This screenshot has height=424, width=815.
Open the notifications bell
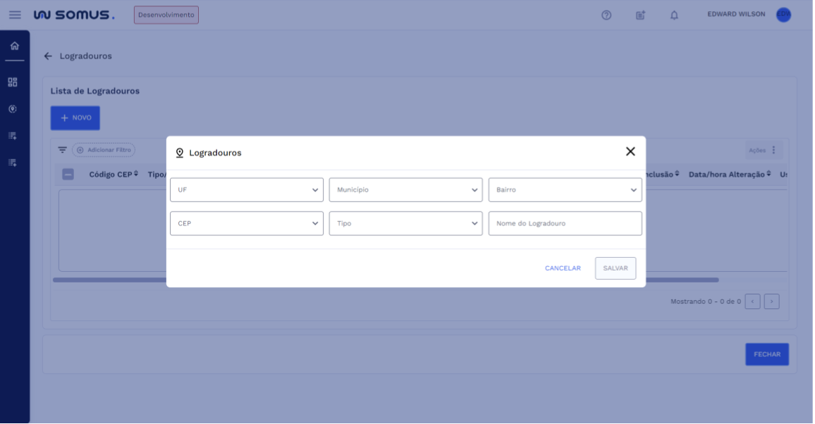[674, 15]
